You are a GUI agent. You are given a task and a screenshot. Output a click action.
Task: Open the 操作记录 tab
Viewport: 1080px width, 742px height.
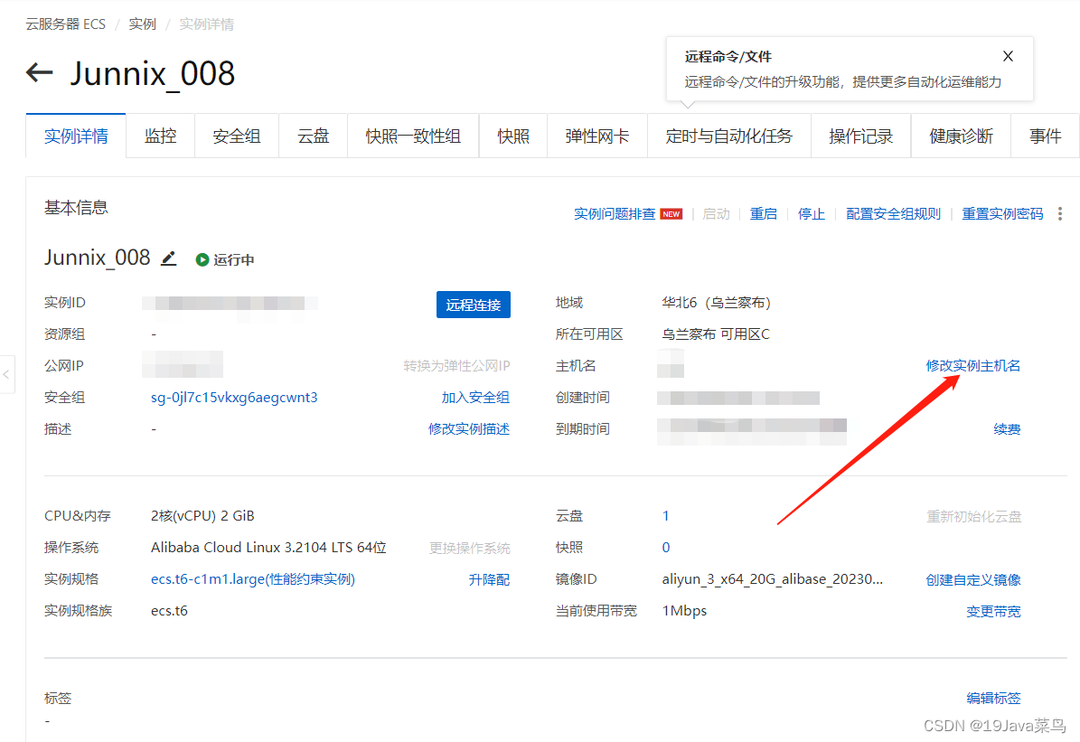861,136
